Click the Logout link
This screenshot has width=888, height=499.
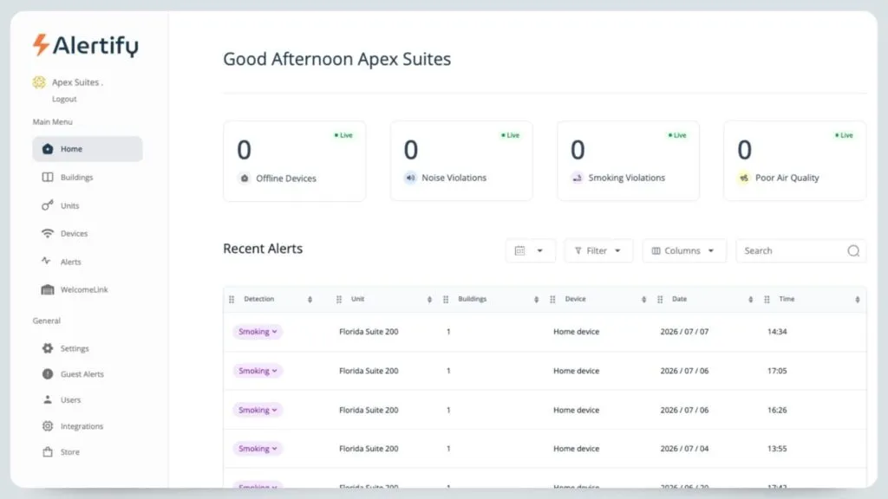[64, 99]
